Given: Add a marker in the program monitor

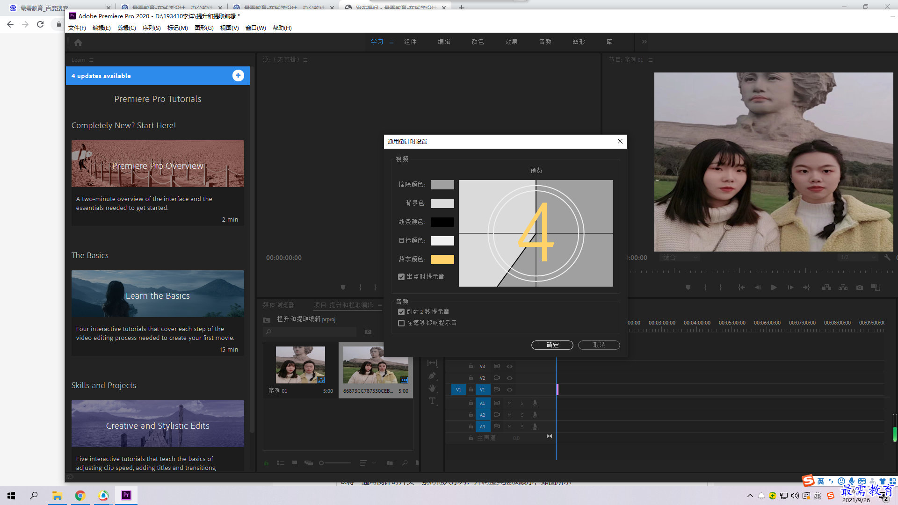Looking at the screenshot, I should click(688, 288).
